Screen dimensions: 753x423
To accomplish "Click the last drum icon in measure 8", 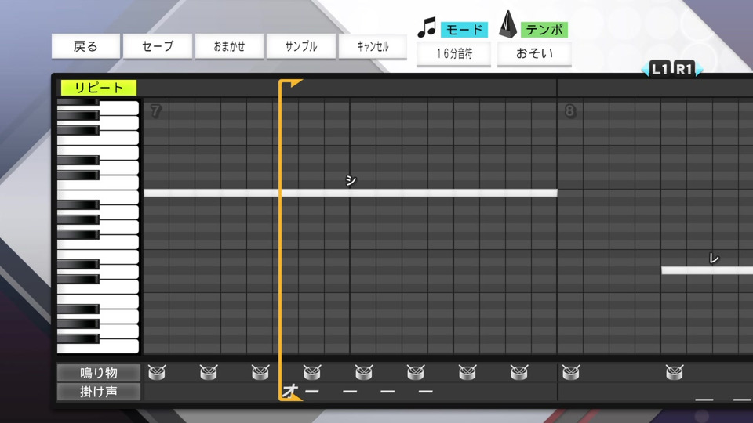I will [675, 372].
